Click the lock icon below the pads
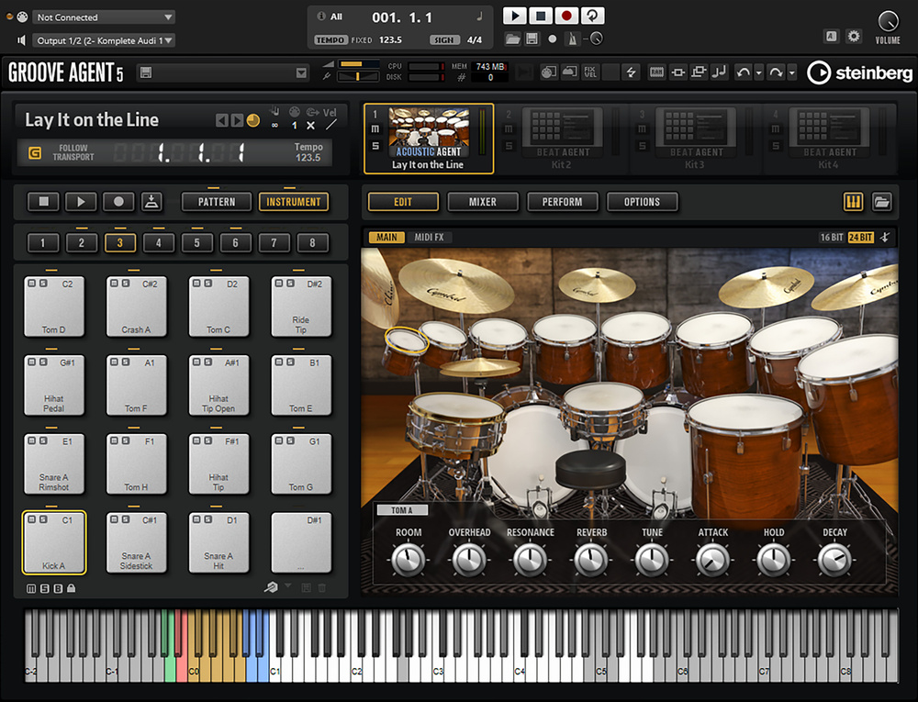Screen dimensions: 918x702 tap(72, 587)
